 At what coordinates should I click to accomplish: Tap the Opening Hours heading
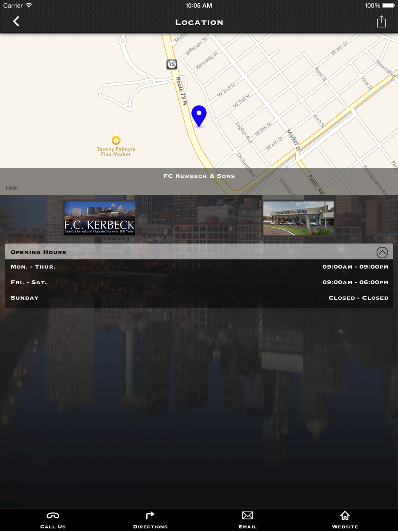(x=38, y=252)
